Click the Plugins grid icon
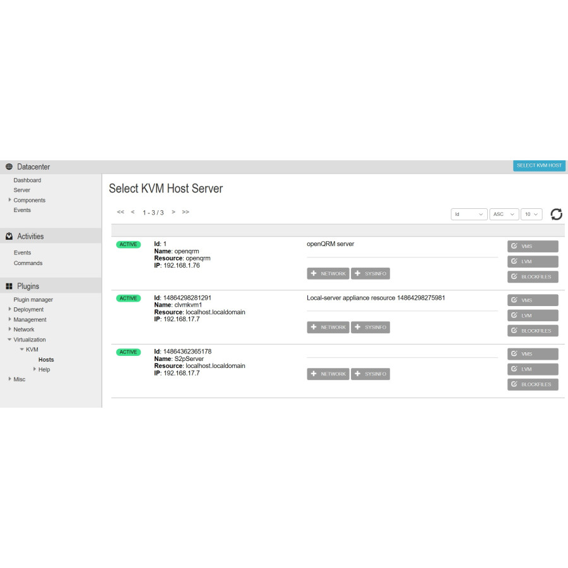The width and height of the screenshot is (568, 568). coord(9,287)
